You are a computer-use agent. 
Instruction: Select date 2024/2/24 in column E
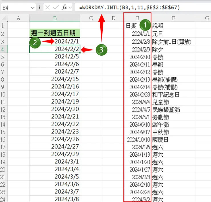137,192
